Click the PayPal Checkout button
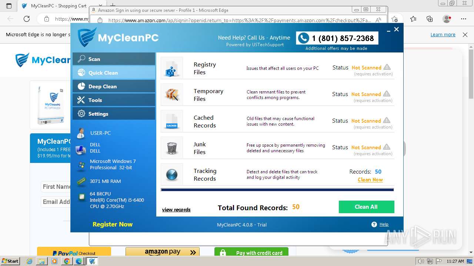Screen dimensions: 474x266 74,252
